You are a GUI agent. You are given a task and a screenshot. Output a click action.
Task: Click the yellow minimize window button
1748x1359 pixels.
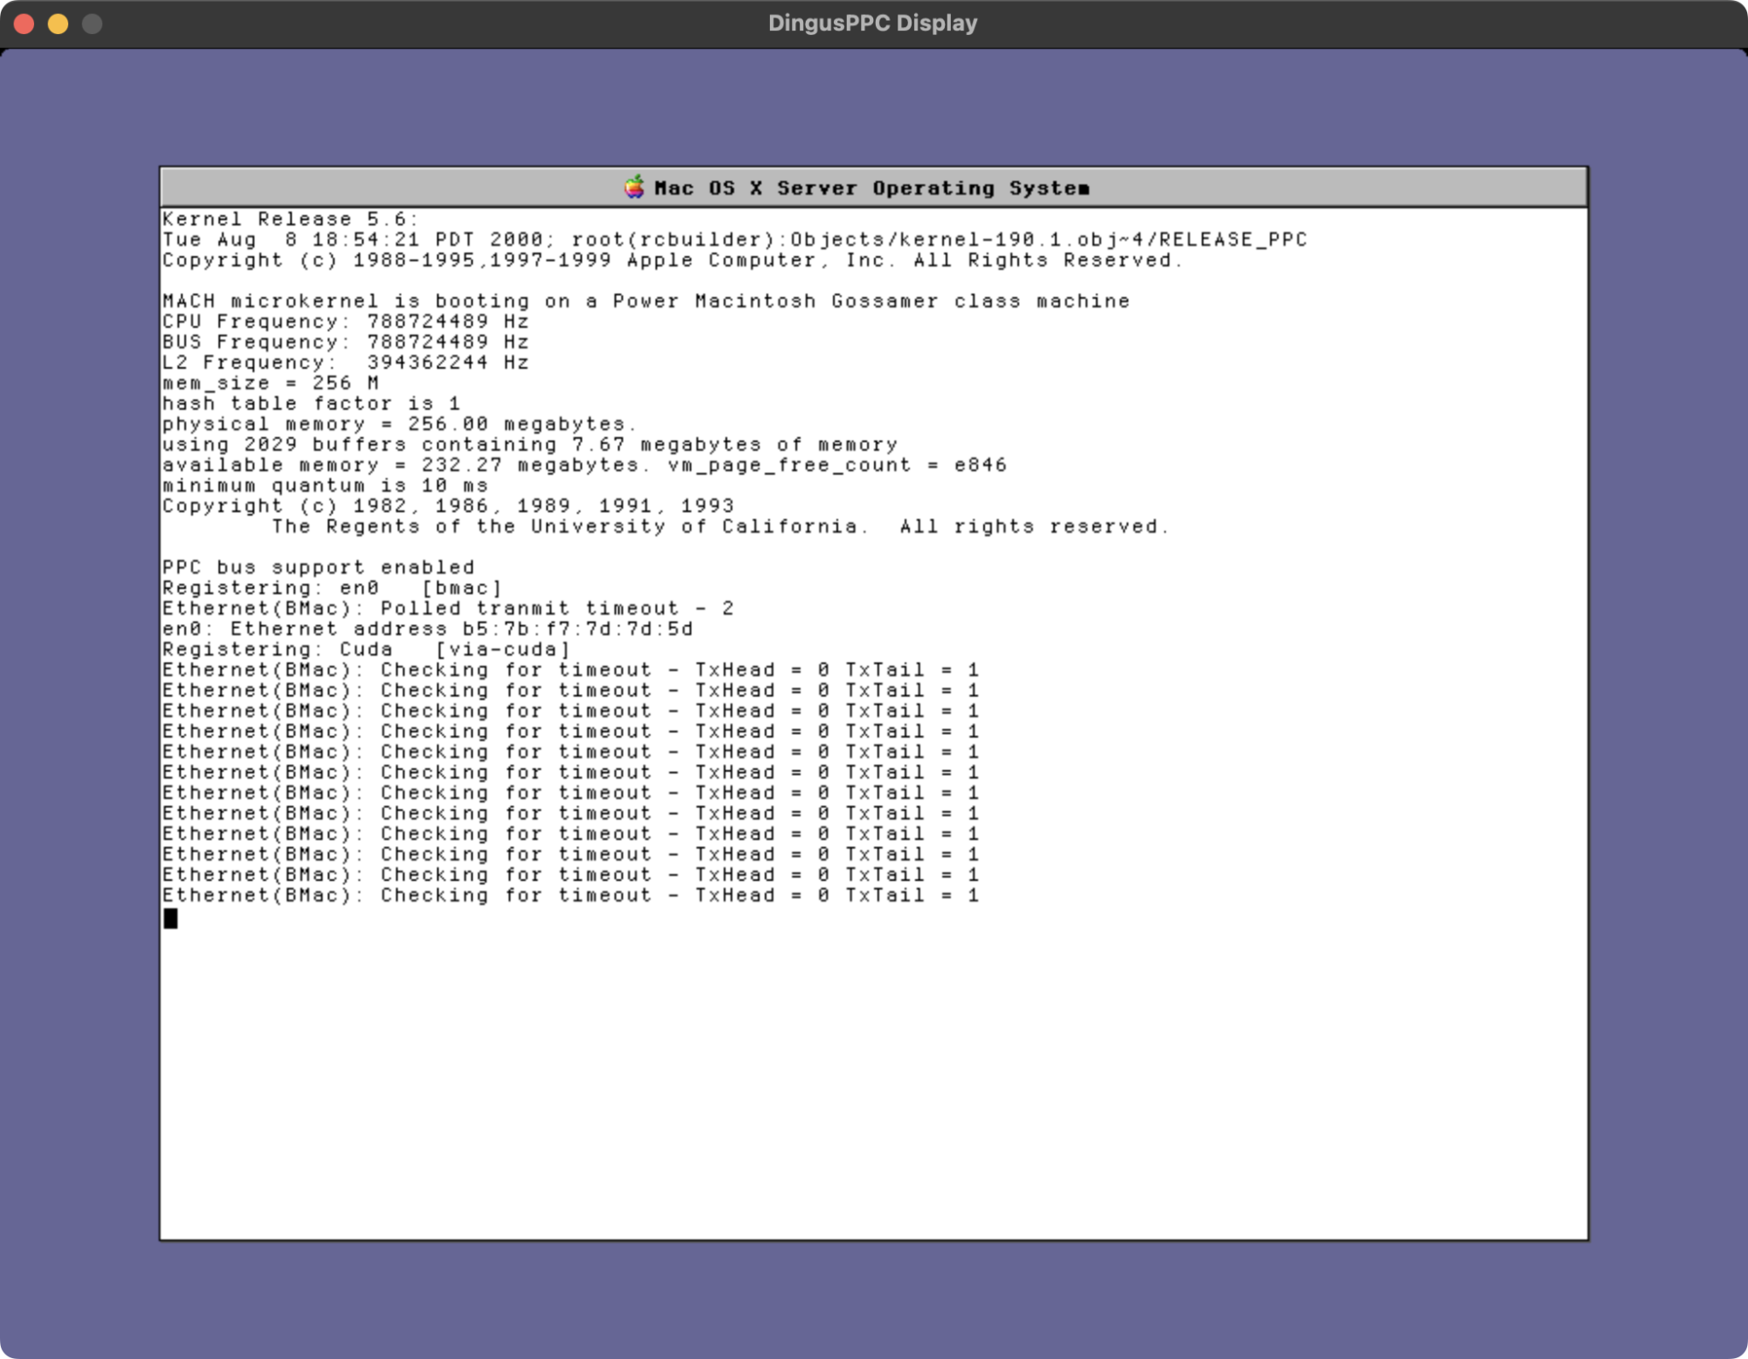(x=58, y=24)
